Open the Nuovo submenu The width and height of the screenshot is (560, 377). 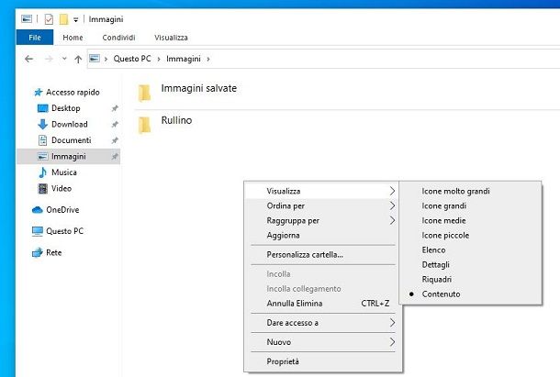[321, 342]
